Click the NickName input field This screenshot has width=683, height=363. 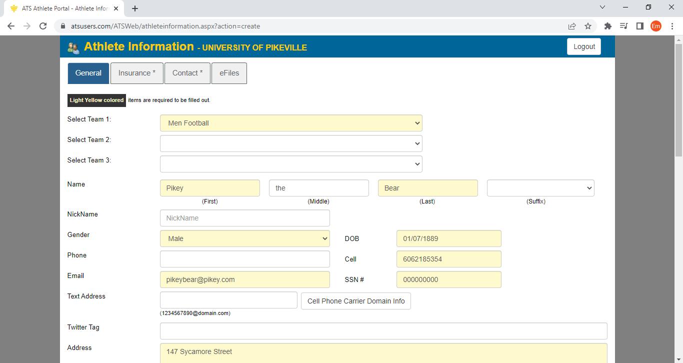point(245,218)
